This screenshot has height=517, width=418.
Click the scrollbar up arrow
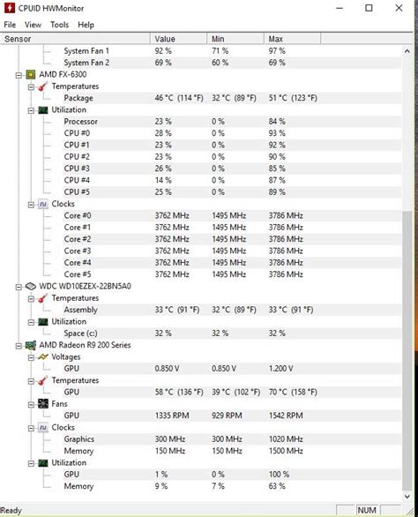point(407,51)
